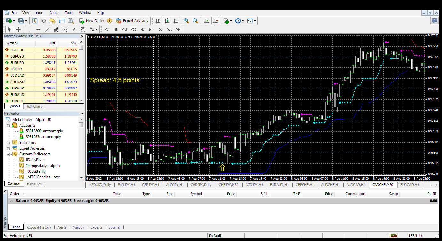Open the Charts menu
The height and width of the screenshot is (241, 442).
click(54, 13)
